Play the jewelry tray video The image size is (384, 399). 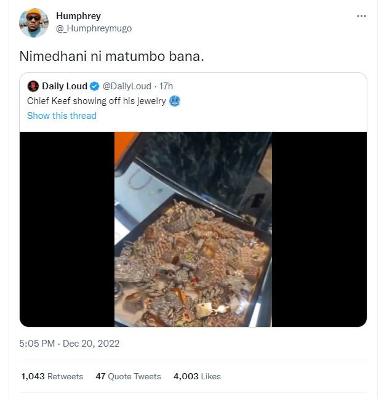pos(193,229)
